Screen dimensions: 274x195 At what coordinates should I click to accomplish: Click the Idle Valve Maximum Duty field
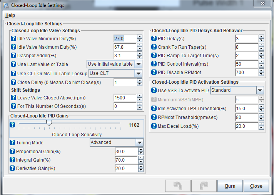coord(125,47)
